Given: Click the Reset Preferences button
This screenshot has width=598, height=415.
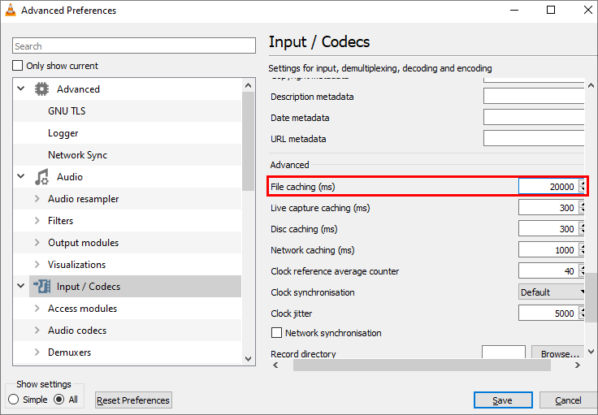Looking at the screenshot, I should [133, 400].
